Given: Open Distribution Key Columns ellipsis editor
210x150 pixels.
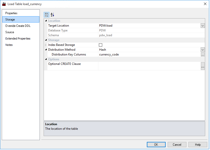Looking at the screenshot, I should [x=203, y=54].
